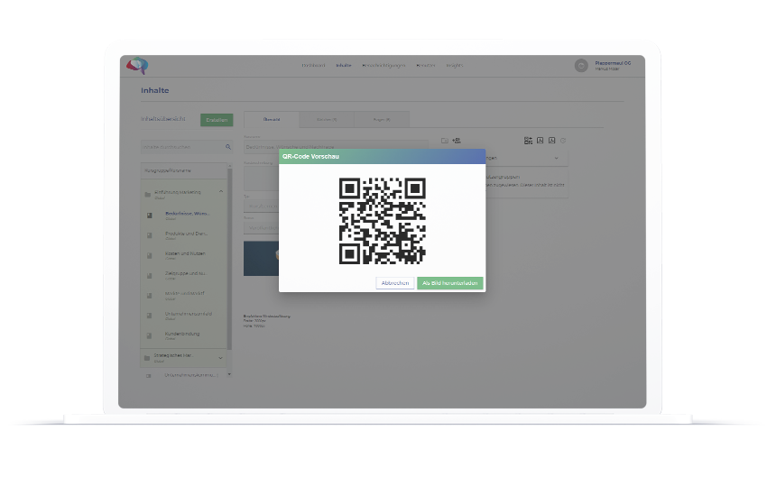Click the QR code toolbar icon

528,141
